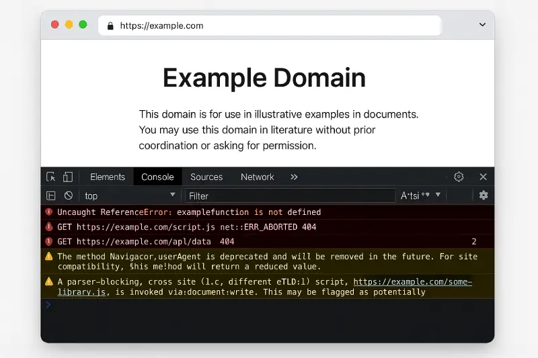
Task: Click the parser-blocking warning message text
Action: (x=265, y=287)
